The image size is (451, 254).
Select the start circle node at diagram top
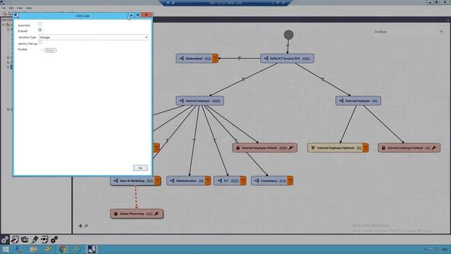coord(288,35)
